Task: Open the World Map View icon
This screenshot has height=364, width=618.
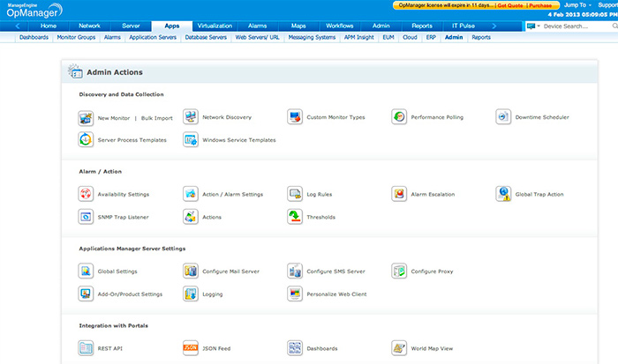Action: coord(399,348)
